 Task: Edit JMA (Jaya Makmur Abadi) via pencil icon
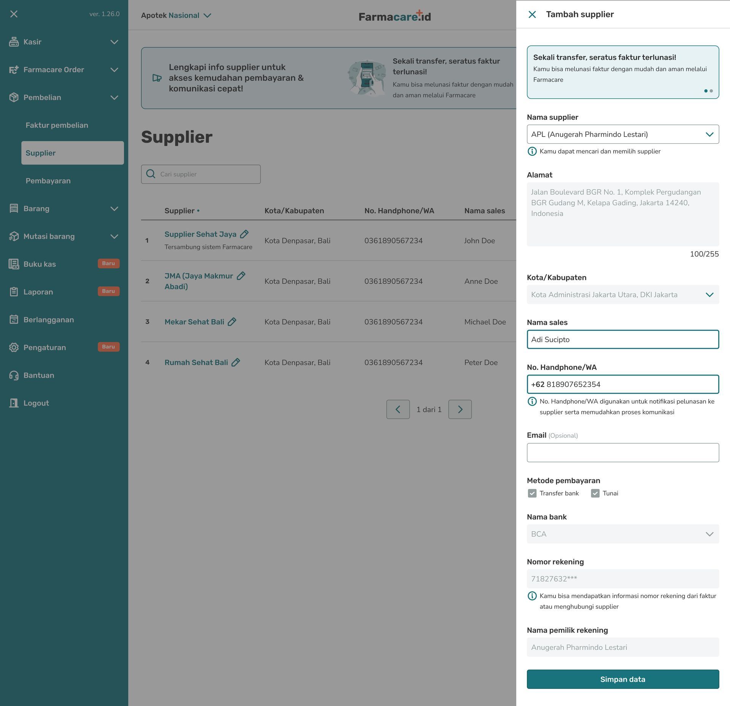[x=241, y=276]
